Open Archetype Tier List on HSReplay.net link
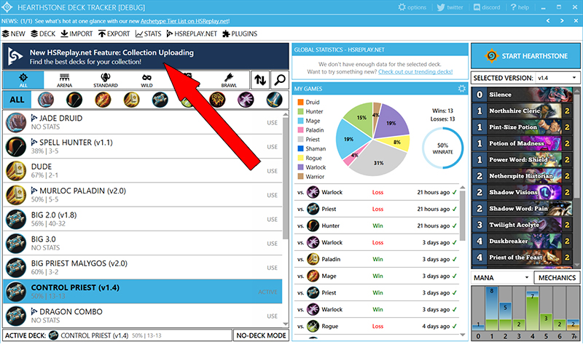This screenshot has height=355, width=583. (x=185, y=21)
